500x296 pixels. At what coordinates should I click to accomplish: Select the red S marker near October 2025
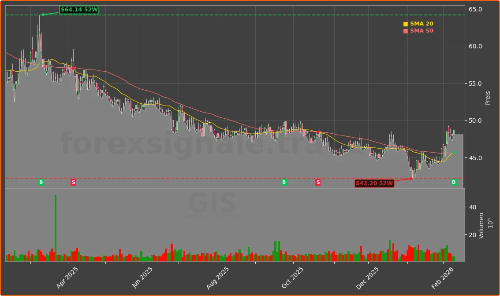318,182
